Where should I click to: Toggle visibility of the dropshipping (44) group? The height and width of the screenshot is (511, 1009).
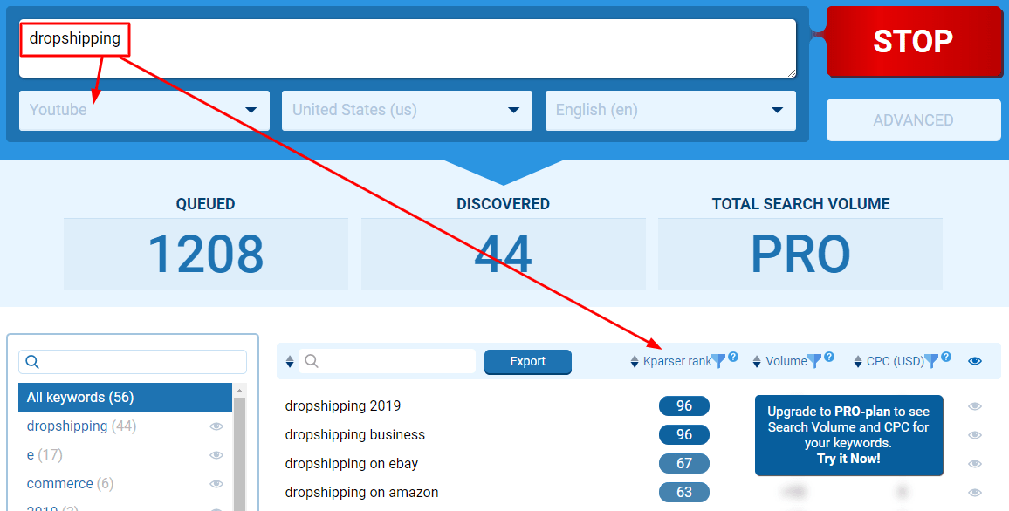click(216, 426)
